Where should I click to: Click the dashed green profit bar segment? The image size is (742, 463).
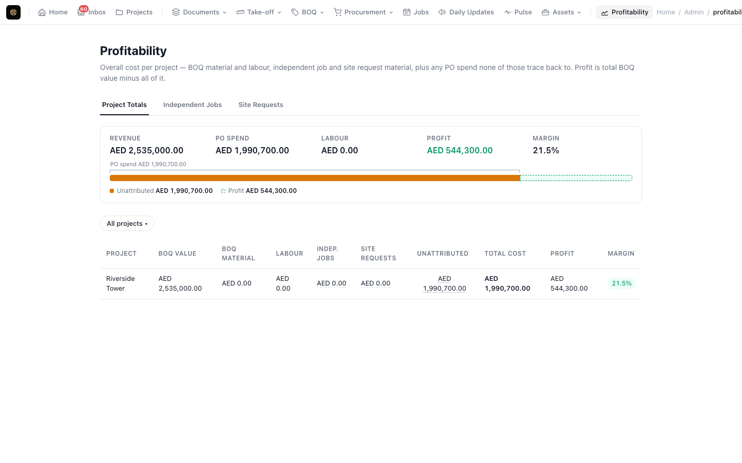(x=576, y=178)
